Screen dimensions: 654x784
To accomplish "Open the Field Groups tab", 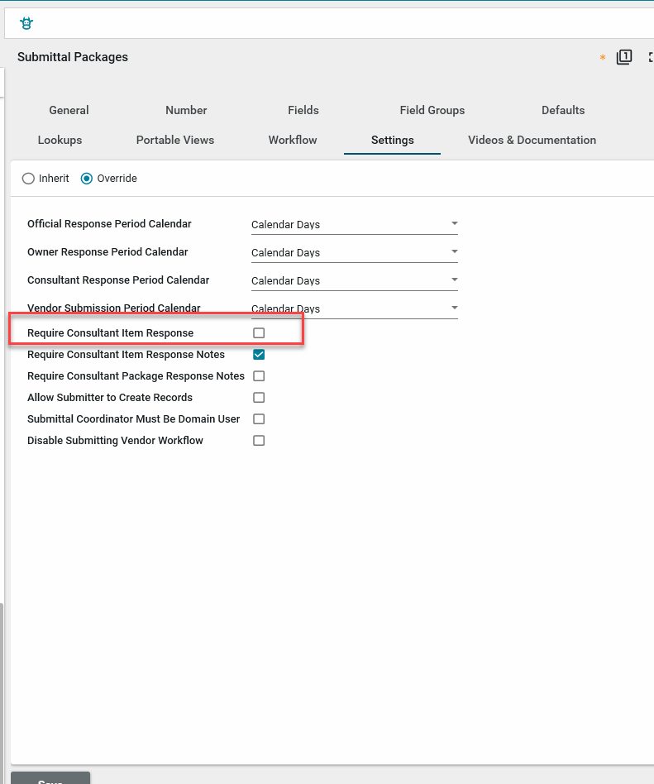I will (432, 110).
